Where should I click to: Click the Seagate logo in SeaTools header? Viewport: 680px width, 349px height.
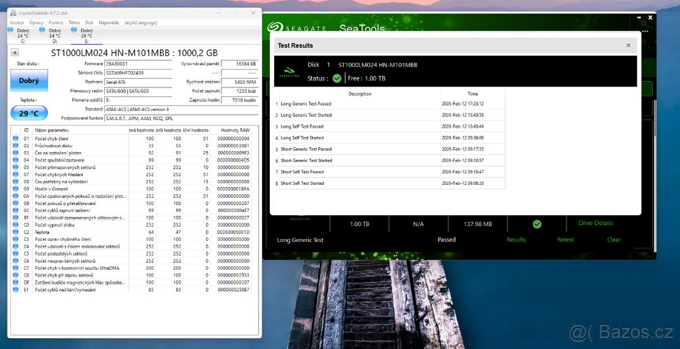tap(276, 28)
